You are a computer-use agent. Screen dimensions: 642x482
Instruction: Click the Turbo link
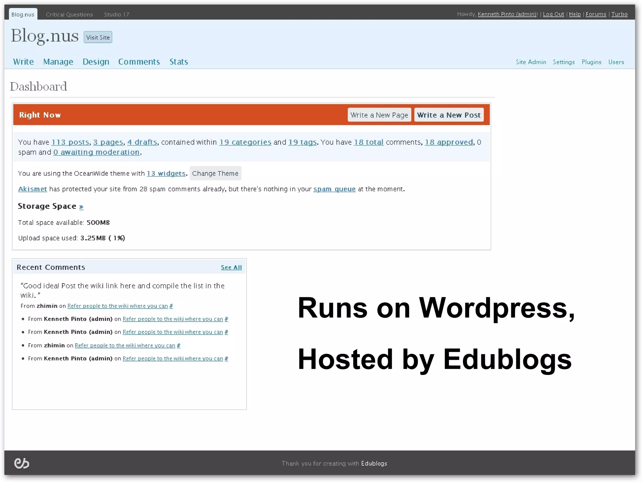pyautogui.click(x=619, y=14)
